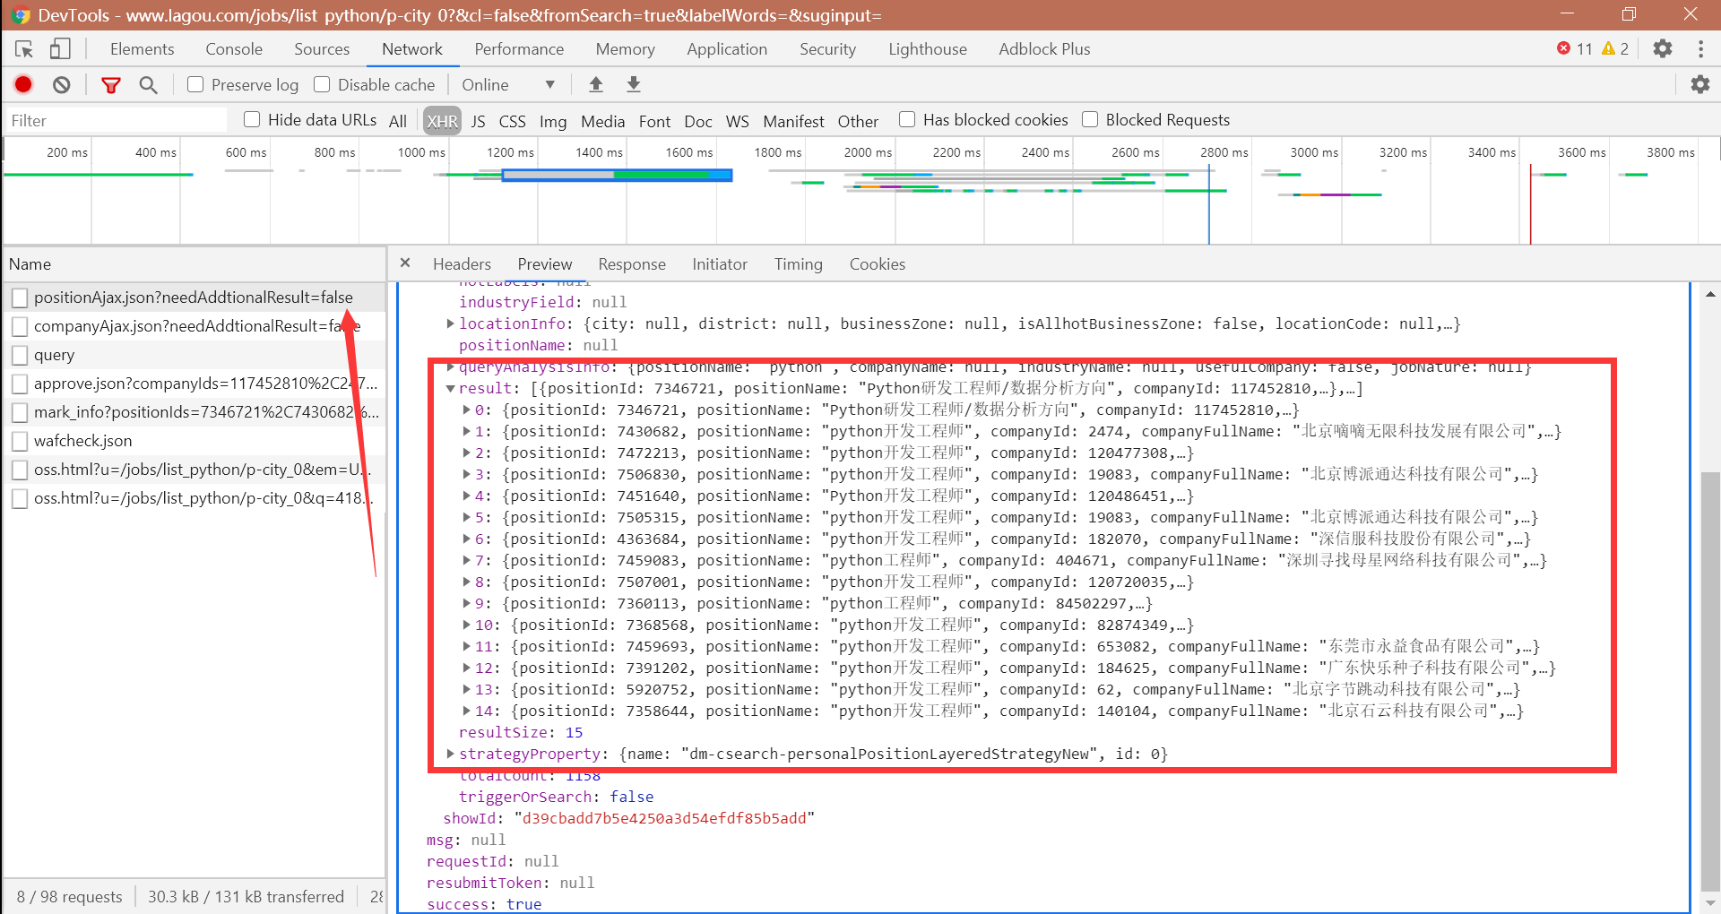Click the red error count icon
This screenshot has width=1721, height=914.
(1564, 49)
